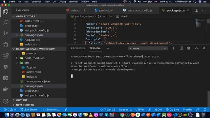The height and width of the screenshot is (118, 210).
Task: Start Live Share from status bar
Action: 28,109
